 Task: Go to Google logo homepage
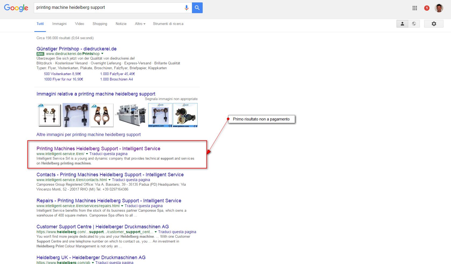tap(16, 8)
